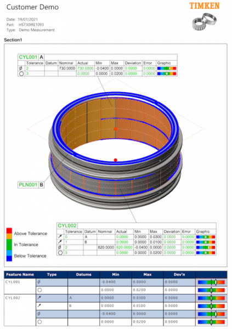
Task: Click the bearing image under the Timken logo
Action: (205, 21)
